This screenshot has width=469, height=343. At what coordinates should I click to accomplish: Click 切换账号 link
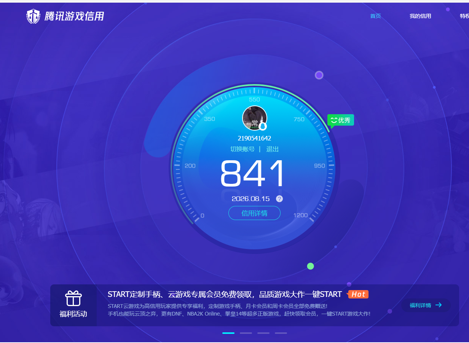pyautogui.click(x=242, y=149)
